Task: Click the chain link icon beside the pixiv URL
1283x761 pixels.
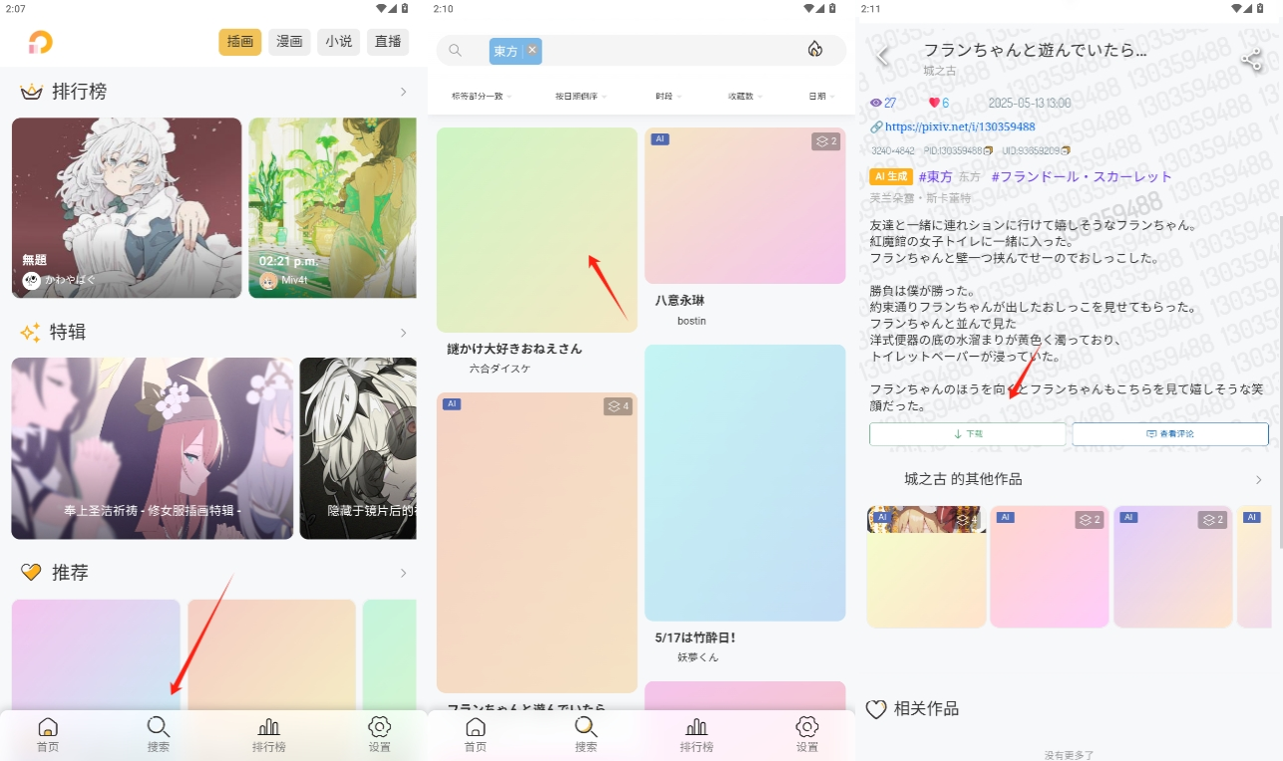Action: point(876,127)
